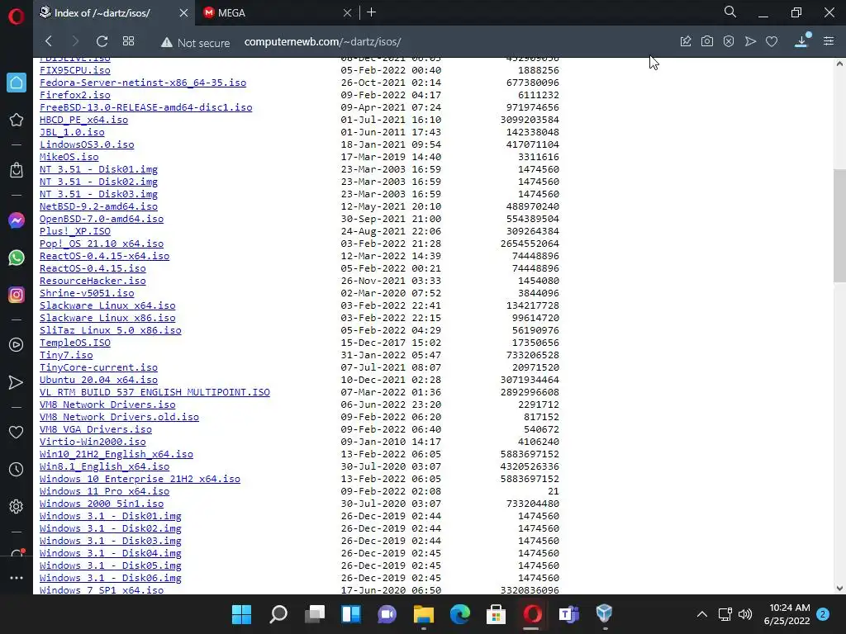Click VL RTM BUILD 537 ENGLISH MULTIPOINT.ISO

click(154, 392)
